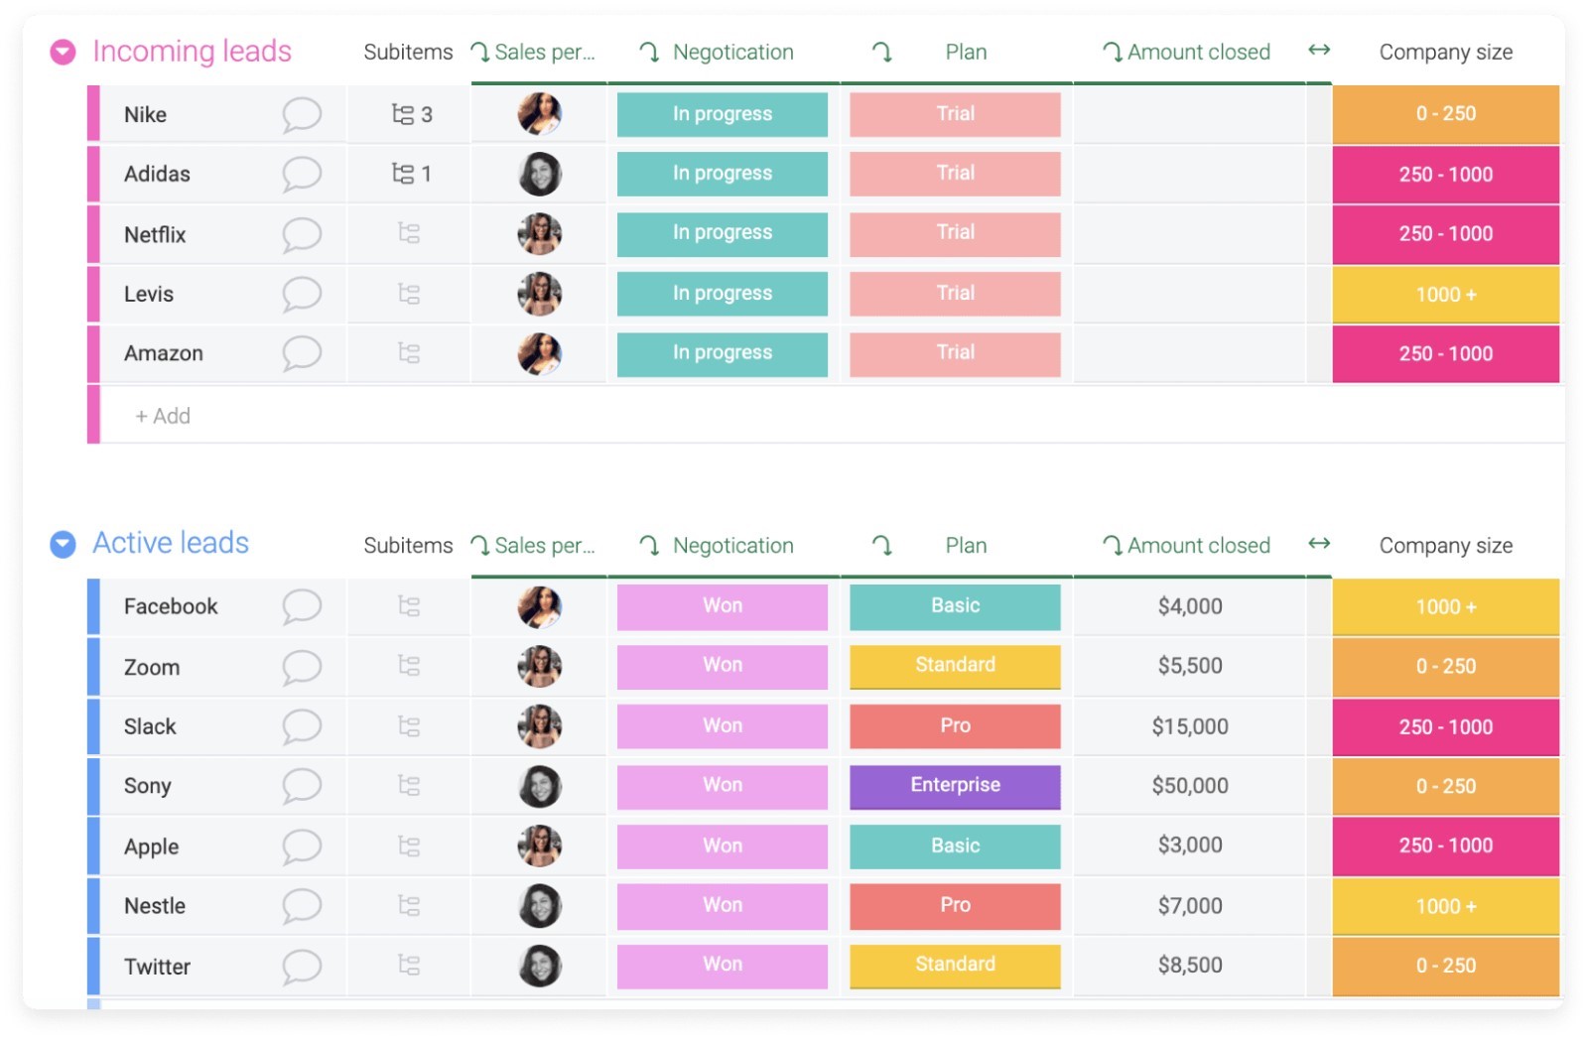Open the Twitter item

point(157,967)
